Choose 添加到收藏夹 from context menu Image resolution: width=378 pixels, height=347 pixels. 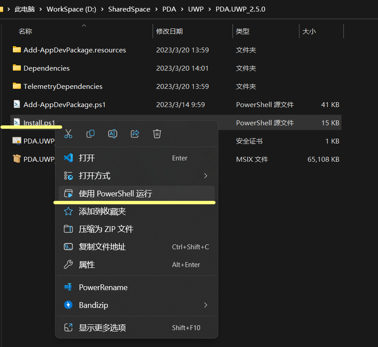click(x=137, y=211)
